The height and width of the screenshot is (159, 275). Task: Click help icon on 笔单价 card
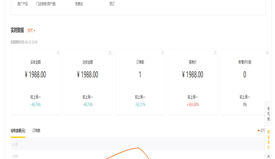pyautogui.click(x=215, y=53)
